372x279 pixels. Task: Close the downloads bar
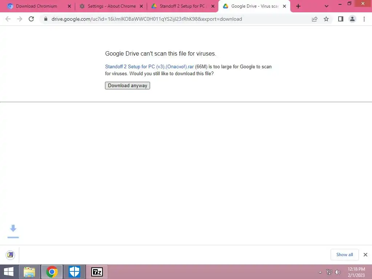[x=365, y=255]
